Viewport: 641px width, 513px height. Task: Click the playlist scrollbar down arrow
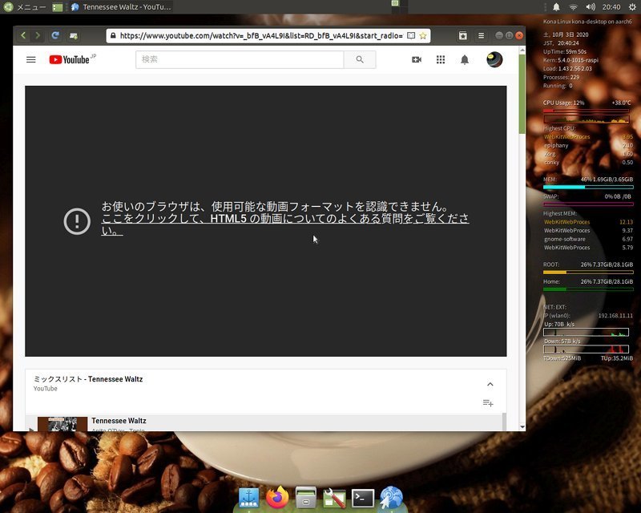[x=522, y=426]
